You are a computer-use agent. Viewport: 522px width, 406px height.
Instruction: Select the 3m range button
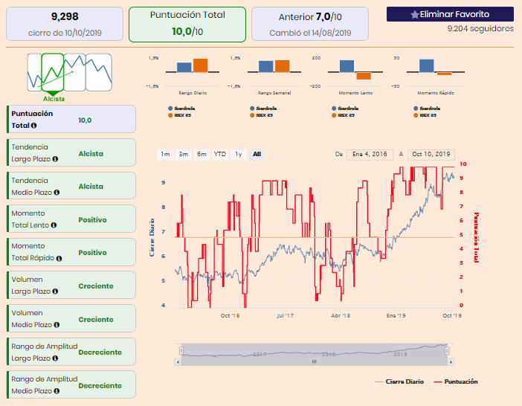coord(184,155)
